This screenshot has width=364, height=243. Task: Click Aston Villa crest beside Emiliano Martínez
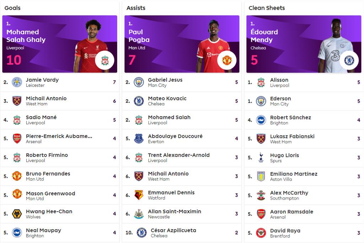click(x=261, y=176)
